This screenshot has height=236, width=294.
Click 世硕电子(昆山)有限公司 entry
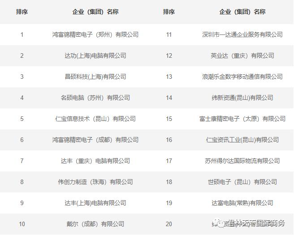(242, 182)
